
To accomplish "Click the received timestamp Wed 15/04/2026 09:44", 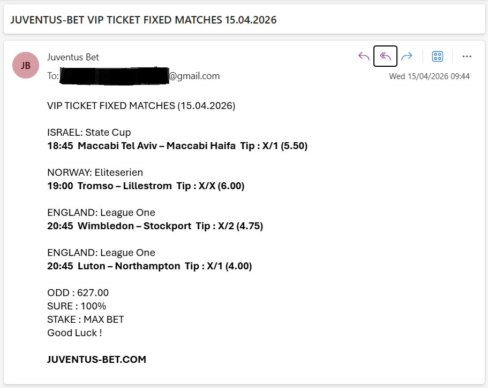I will (x=429, y=76).
